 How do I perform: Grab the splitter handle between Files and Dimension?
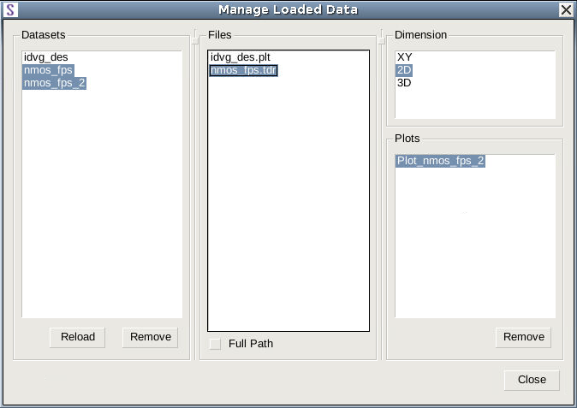tap(382, 40)
